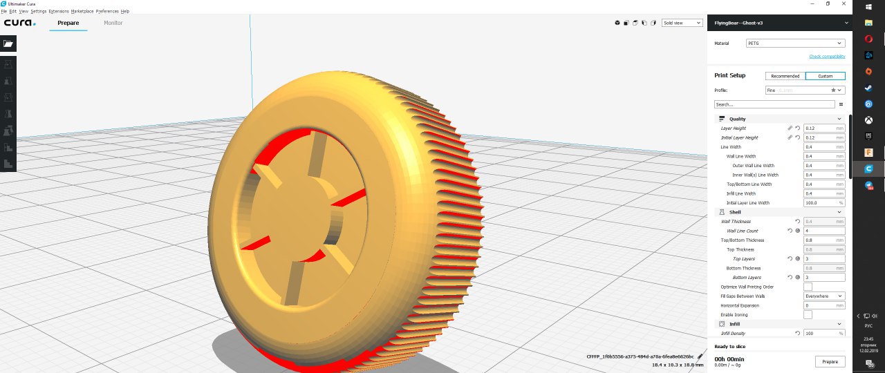This screenshot has height=373, width=885.
Task: Click the right side view cube icon
Action: [x=652, y=23]
